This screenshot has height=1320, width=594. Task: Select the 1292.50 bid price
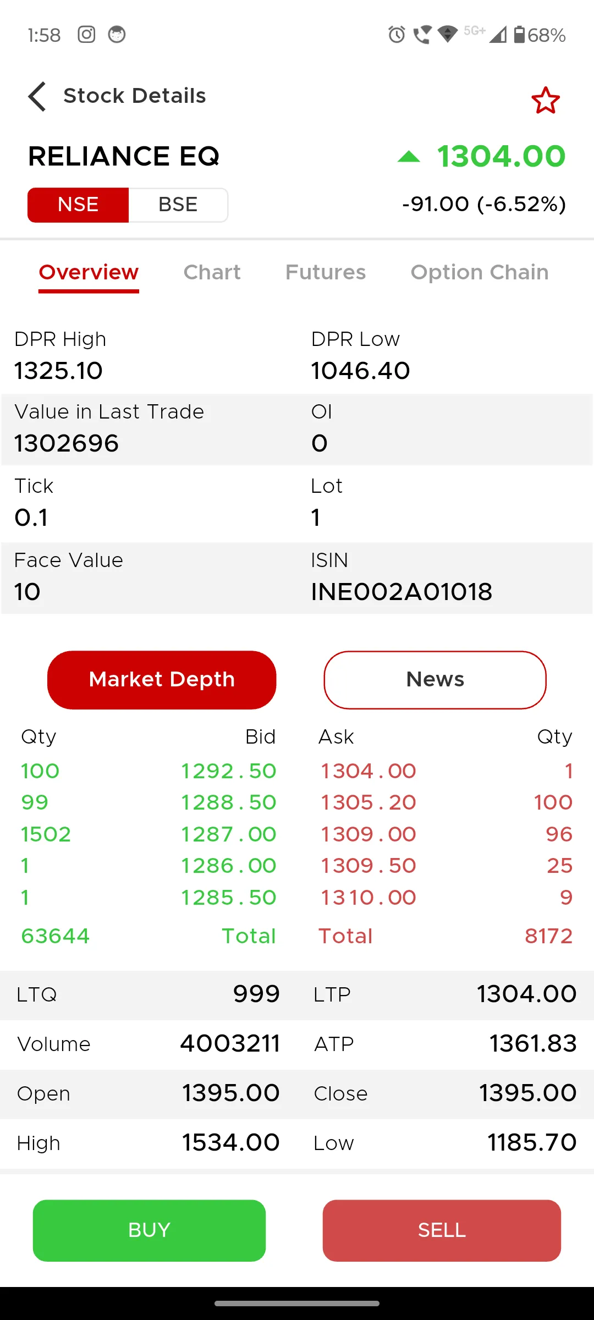coord(229,771)
